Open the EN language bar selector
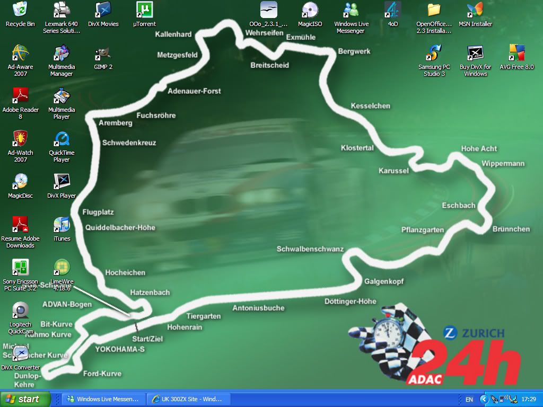 pyautogui.click(x=469, y=399)
